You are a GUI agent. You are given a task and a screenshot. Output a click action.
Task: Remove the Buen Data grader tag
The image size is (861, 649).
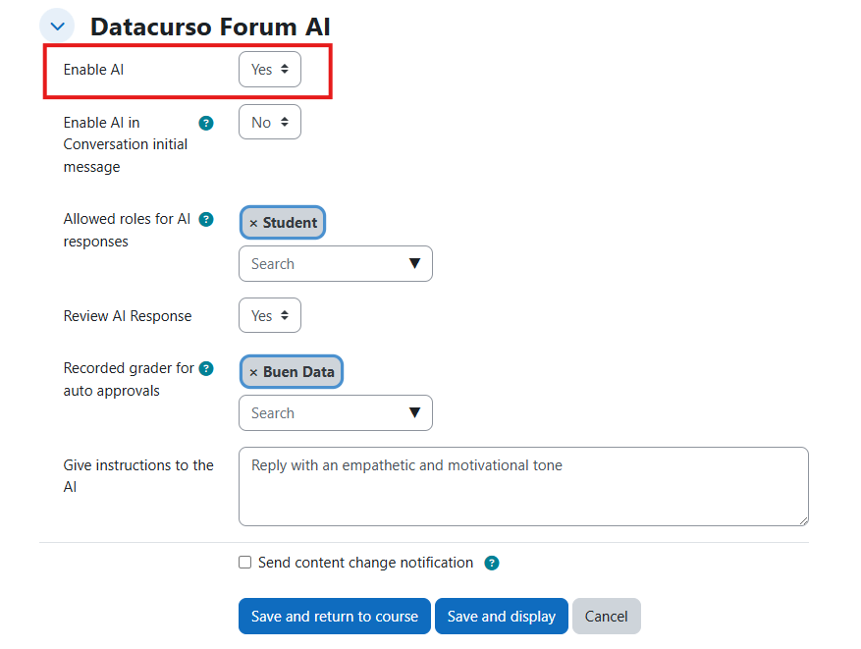click(x=252, y=371)
